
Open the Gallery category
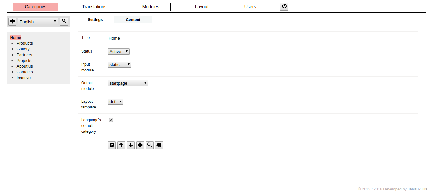click(x=23, y=49)
